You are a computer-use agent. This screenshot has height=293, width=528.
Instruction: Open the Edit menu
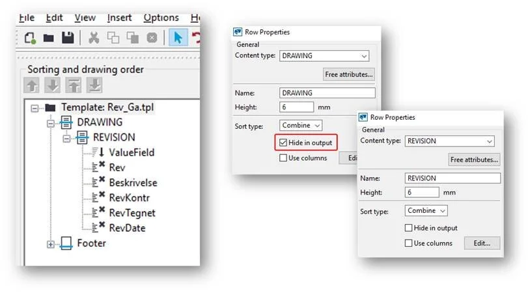pos(54,18)
